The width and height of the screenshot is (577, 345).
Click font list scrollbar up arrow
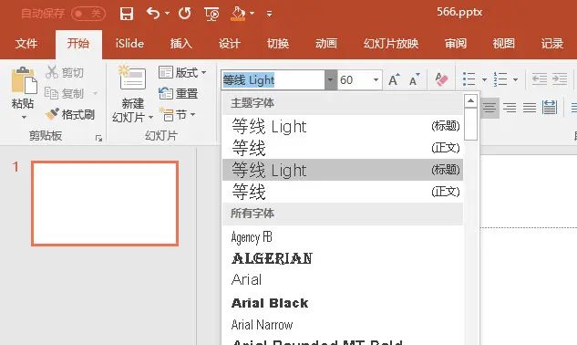click(470, 100)
